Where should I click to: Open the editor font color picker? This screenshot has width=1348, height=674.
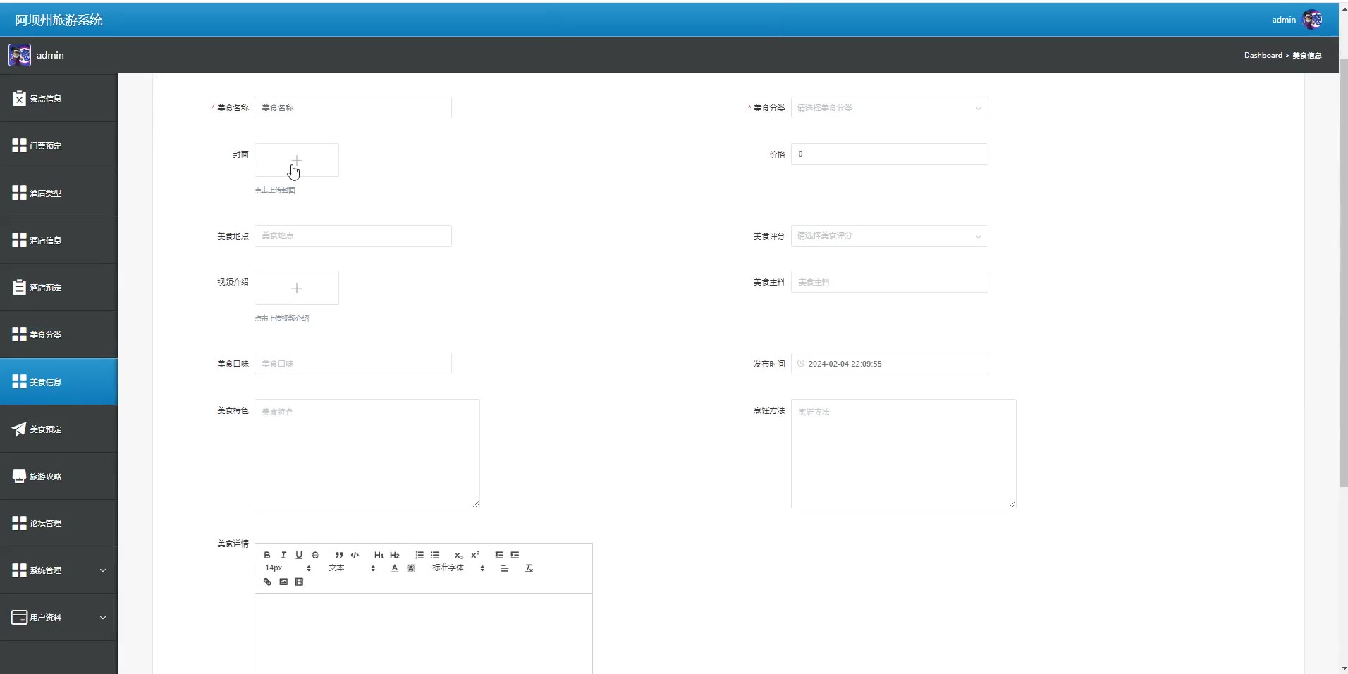tap(395, 568)
